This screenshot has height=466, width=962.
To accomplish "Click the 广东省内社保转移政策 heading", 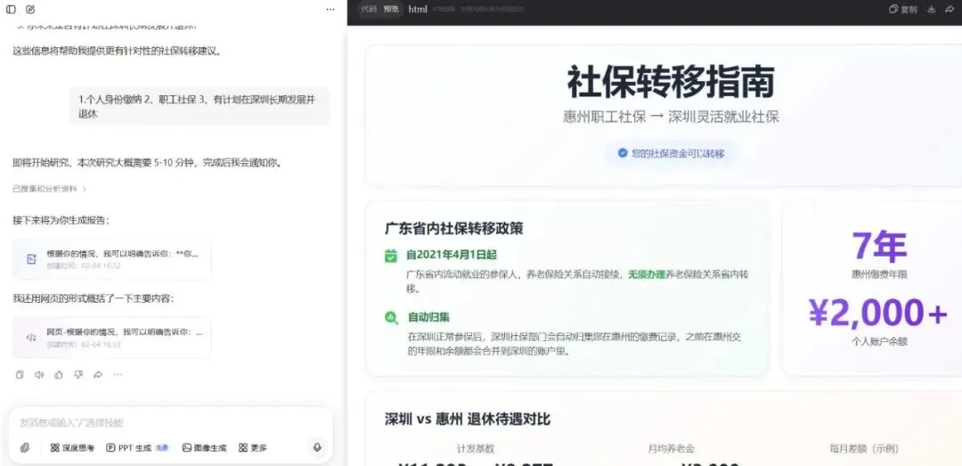I will [x=454, y=229].
